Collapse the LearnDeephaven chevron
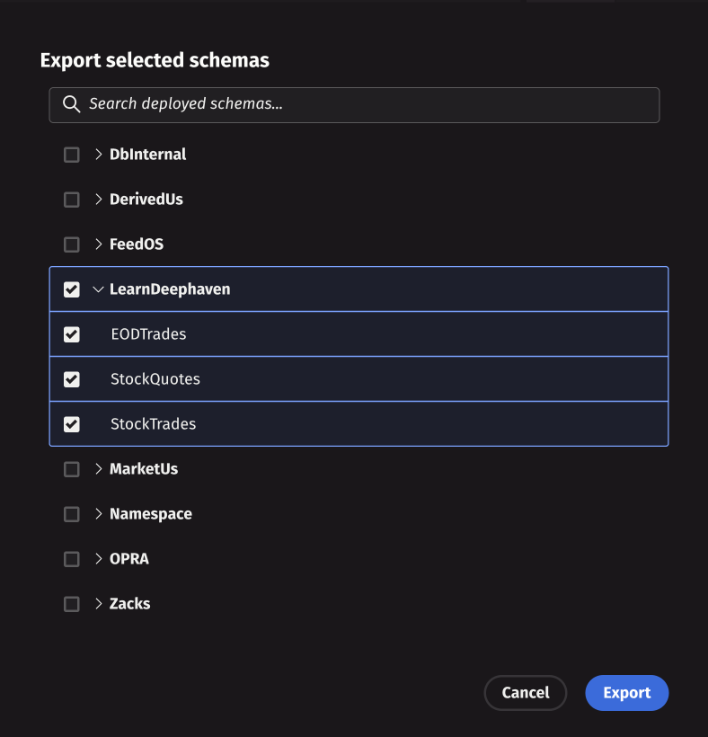 click(x=99, y=289)
